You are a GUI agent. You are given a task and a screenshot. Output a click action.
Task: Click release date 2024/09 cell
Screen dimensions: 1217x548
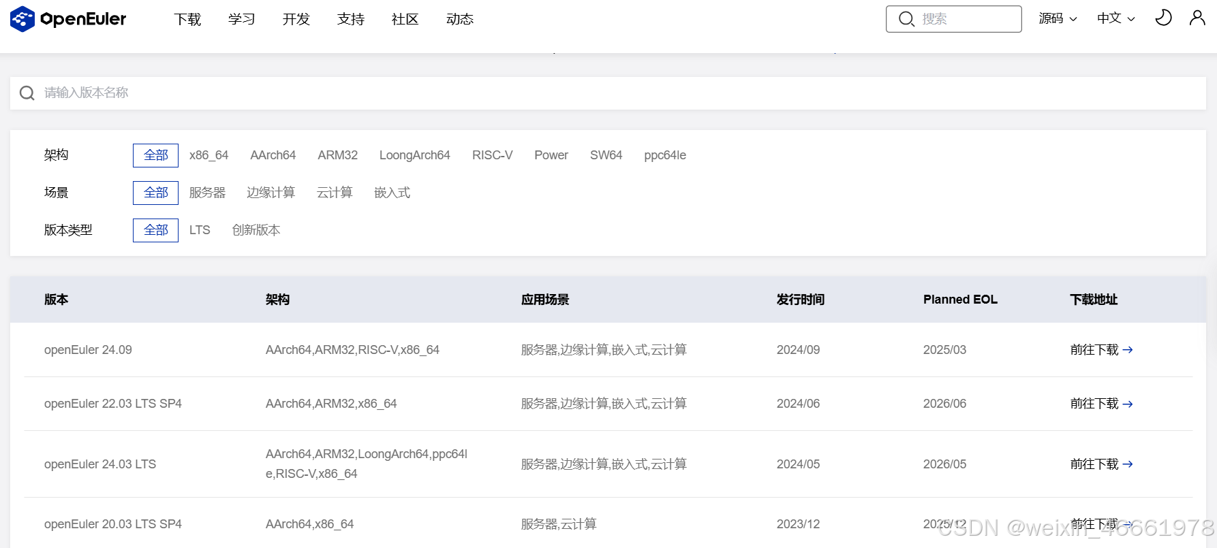[x=798, y=350]
